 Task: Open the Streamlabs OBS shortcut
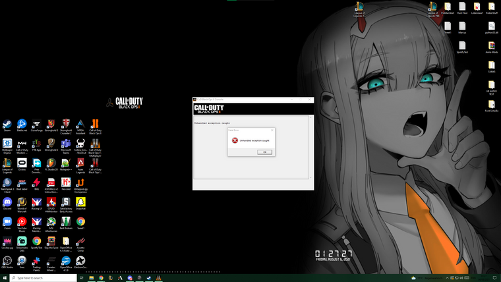(22, 244)
